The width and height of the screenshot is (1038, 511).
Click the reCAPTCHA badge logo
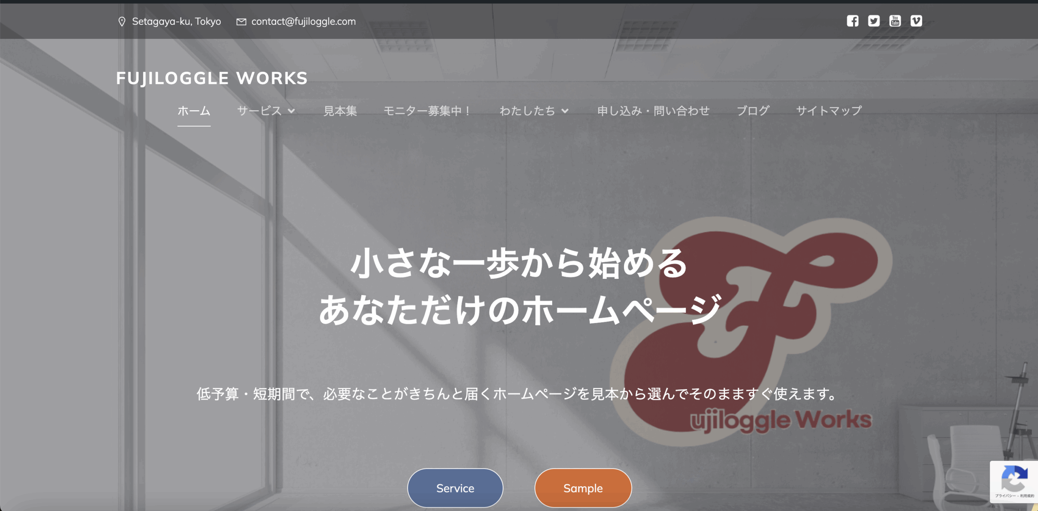pyautogui.click(x=1014, y=478)
